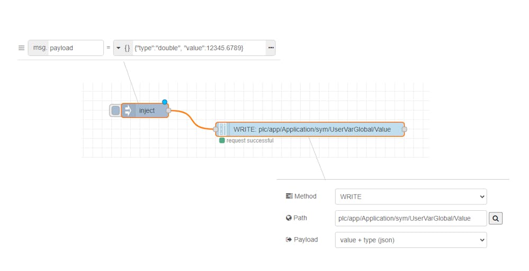Click the green request successful status indicator
529x271 pixels.
pyautogui.click(x=222, y=141)
